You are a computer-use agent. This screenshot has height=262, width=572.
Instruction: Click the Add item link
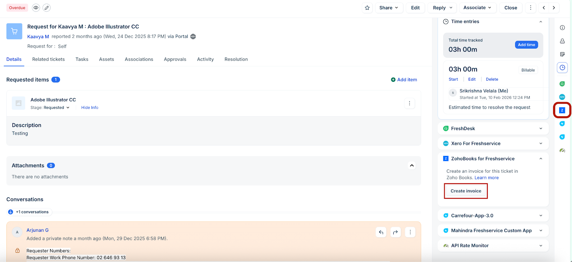click(404, 80)
